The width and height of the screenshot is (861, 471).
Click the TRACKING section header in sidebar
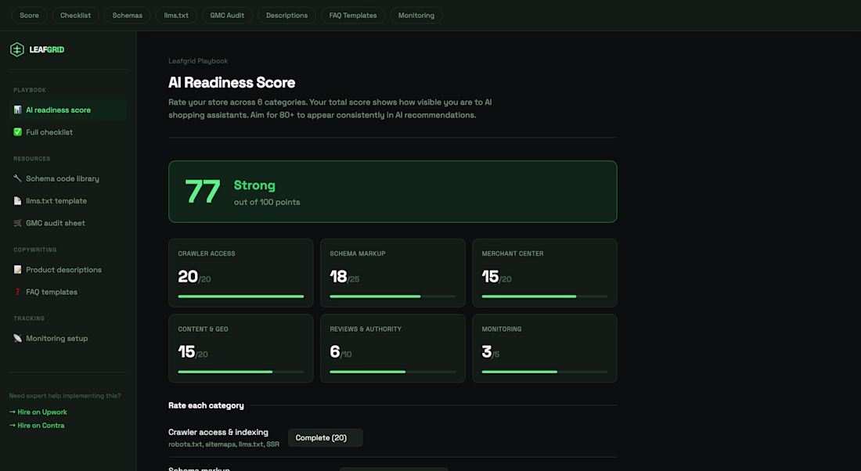[x=29, y=318]
